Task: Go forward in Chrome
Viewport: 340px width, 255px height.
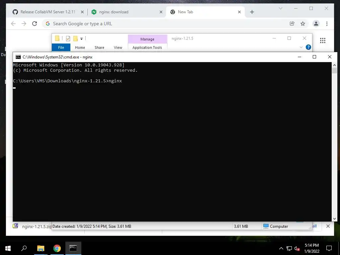Action: coord(24,24)
